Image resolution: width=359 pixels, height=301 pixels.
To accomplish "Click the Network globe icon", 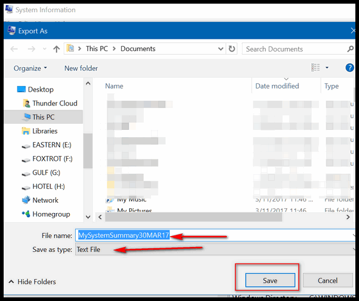I will coord(26,200).
